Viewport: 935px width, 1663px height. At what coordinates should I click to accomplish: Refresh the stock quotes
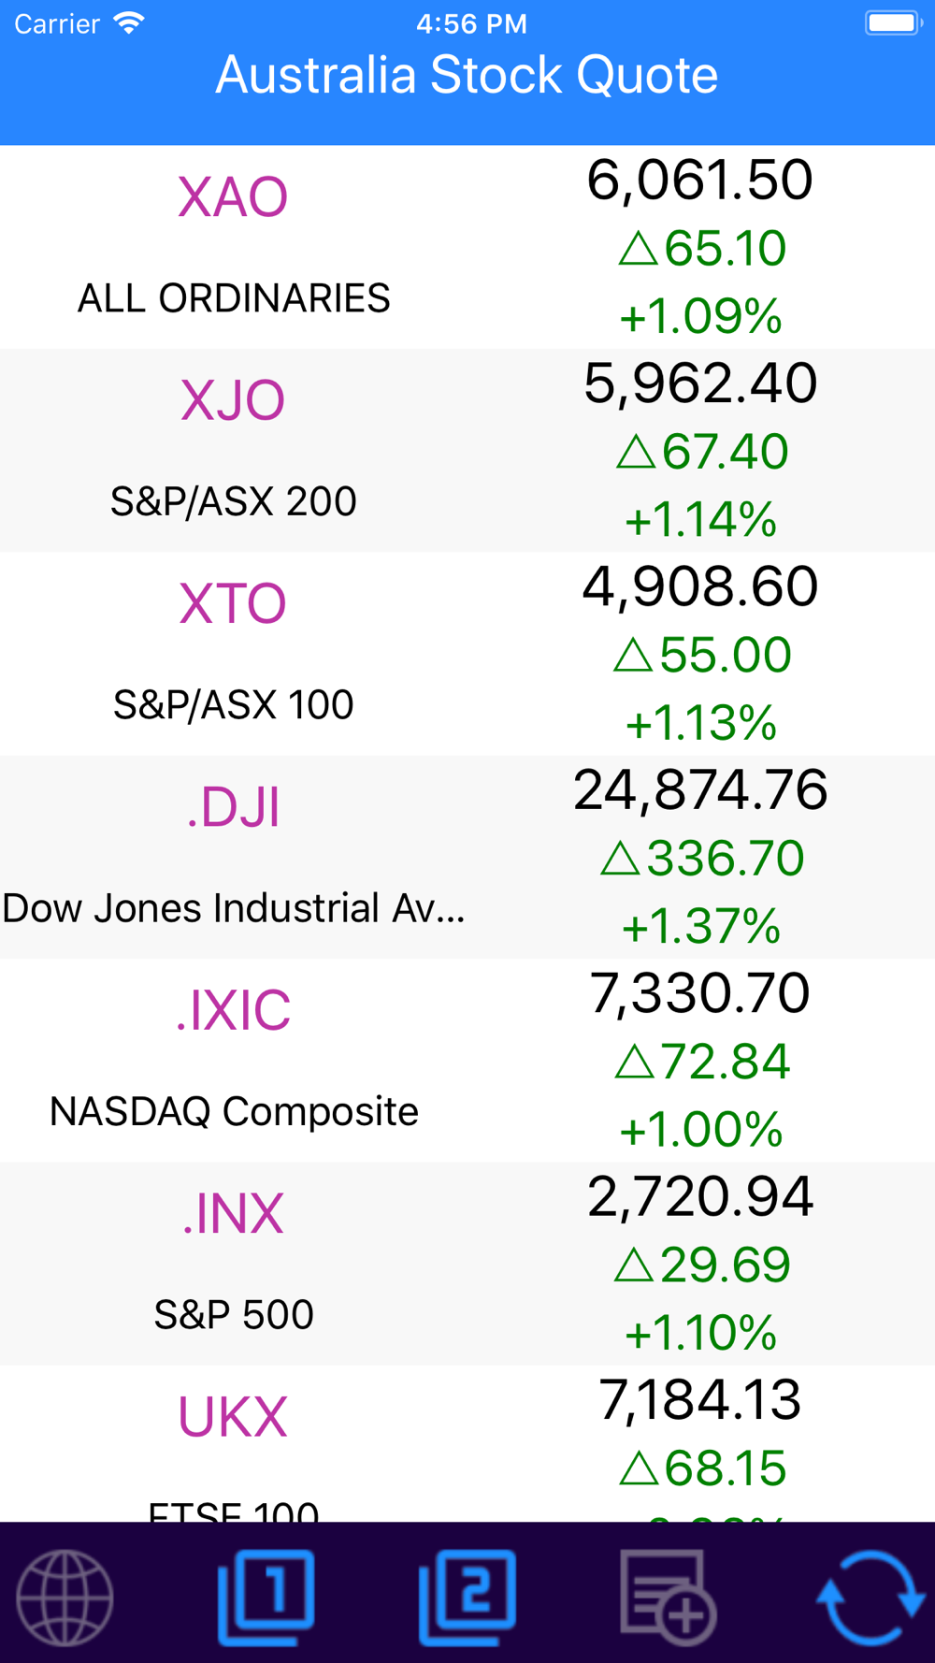click(x=870, y=1597)
